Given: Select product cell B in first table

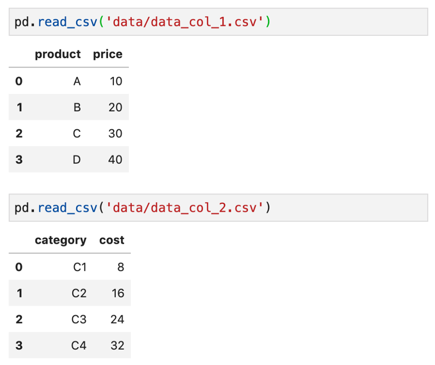Looking at the screenshot, I should coord(77,107).
